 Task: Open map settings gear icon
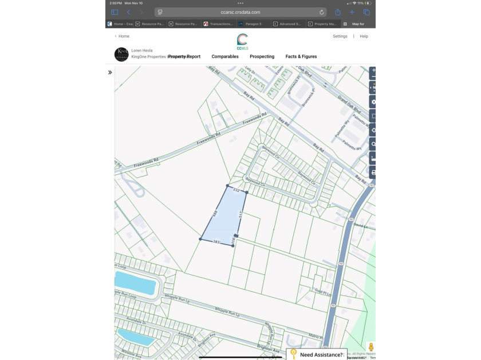click(x=373, y=102)
